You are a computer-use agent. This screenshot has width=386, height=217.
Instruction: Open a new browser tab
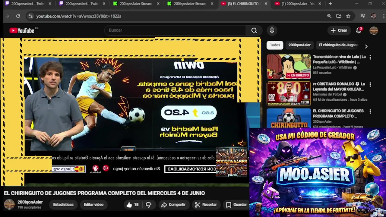click(x=330, y=4)
